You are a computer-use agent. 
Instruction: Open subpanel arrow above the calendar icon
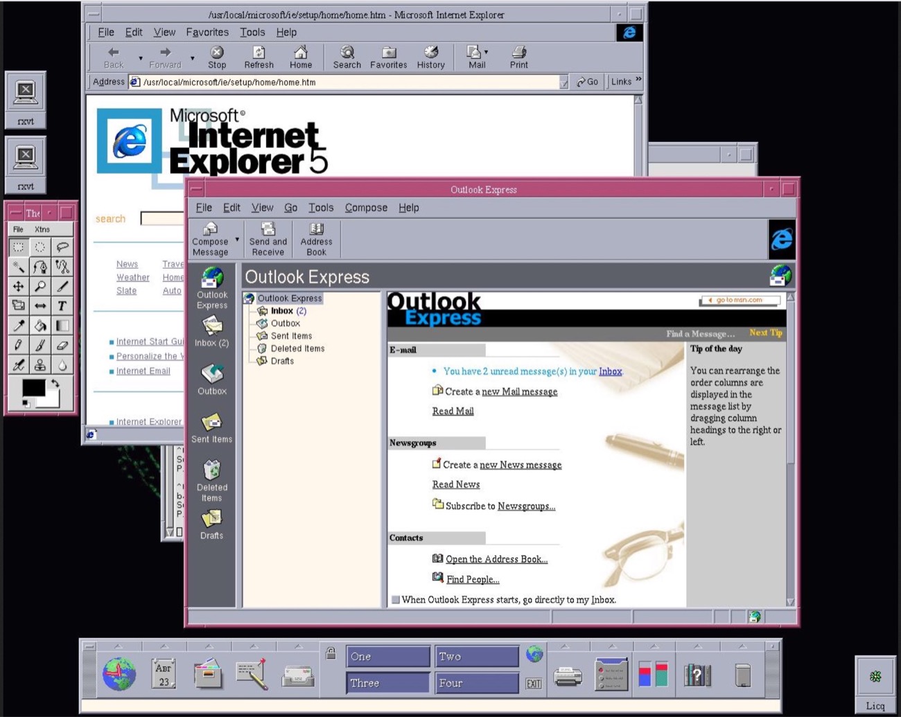(x=164, y=646)
